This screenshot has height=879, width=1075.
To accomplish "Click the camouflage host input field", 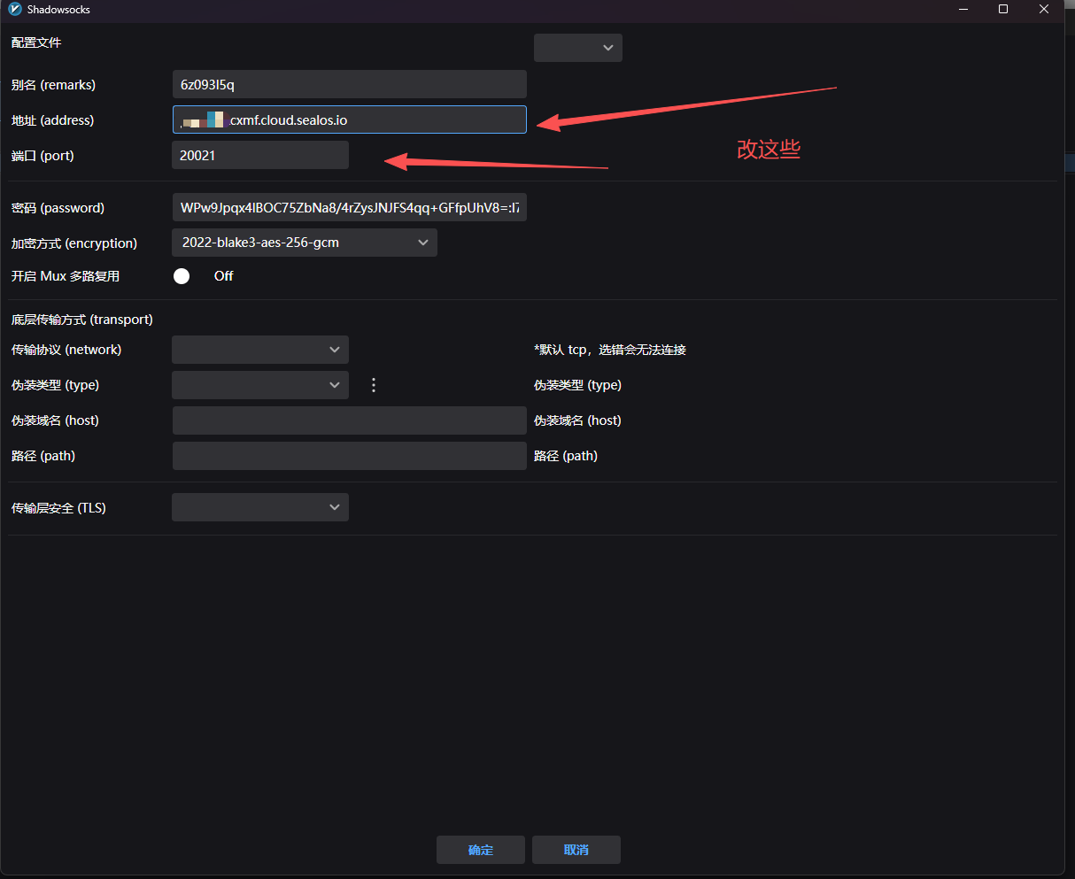I will (349, 420).
